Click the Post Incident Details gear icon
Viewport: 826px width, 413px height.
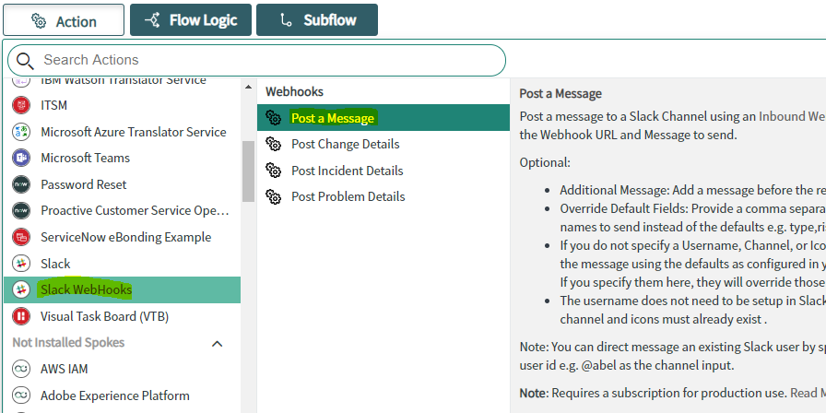coord(274,171)
